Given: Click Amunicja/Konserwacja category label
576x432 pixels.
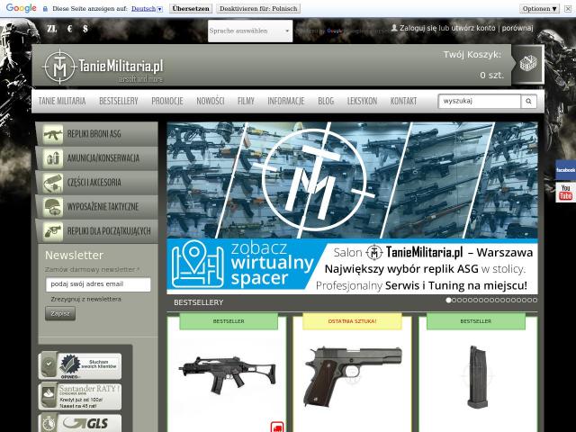Looking at the screenshot, I should coord(103,158).
